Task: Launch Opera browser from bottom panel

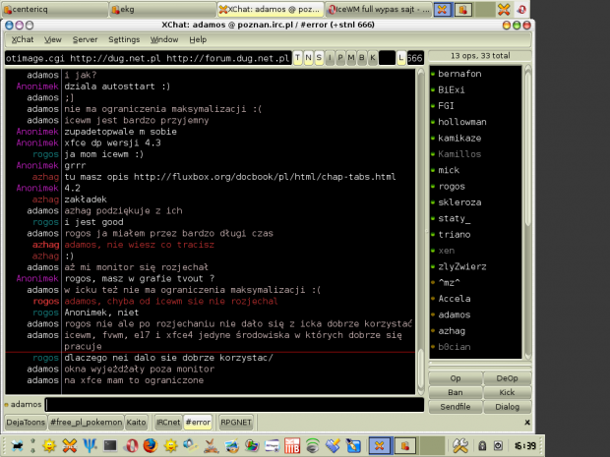Action: (x=130, y=445)
